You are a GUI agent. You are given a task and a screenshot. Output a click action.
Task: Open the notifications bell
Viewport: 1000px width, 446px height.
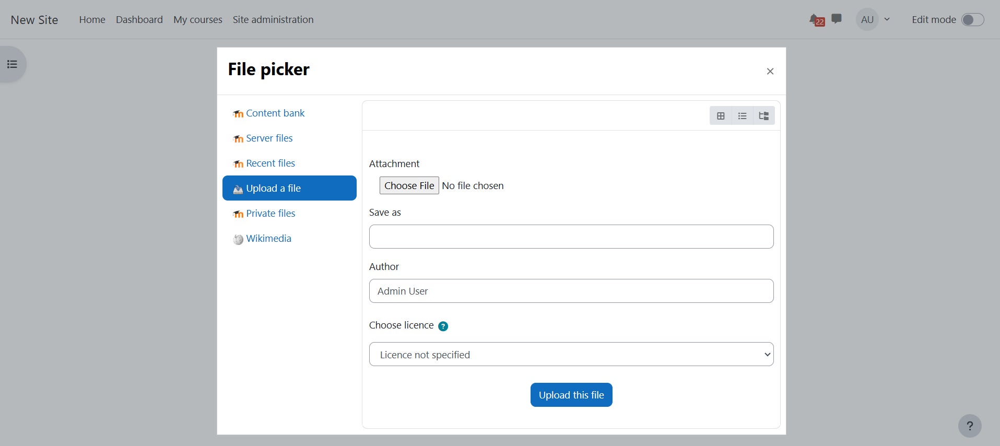tap(815, 20)
